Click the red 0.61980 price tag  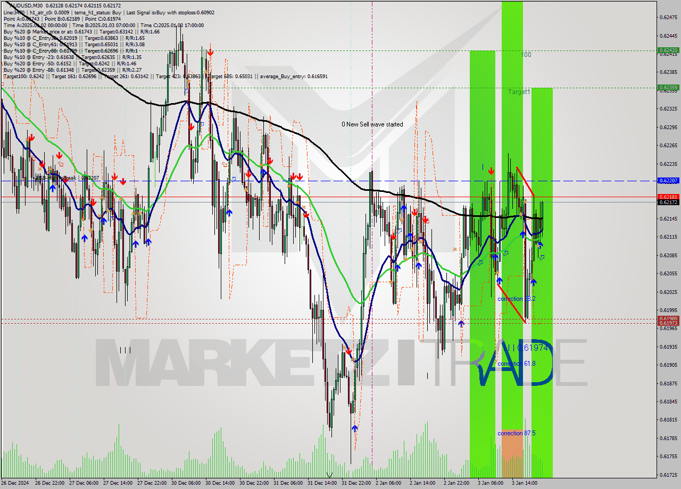click(668, 319)
